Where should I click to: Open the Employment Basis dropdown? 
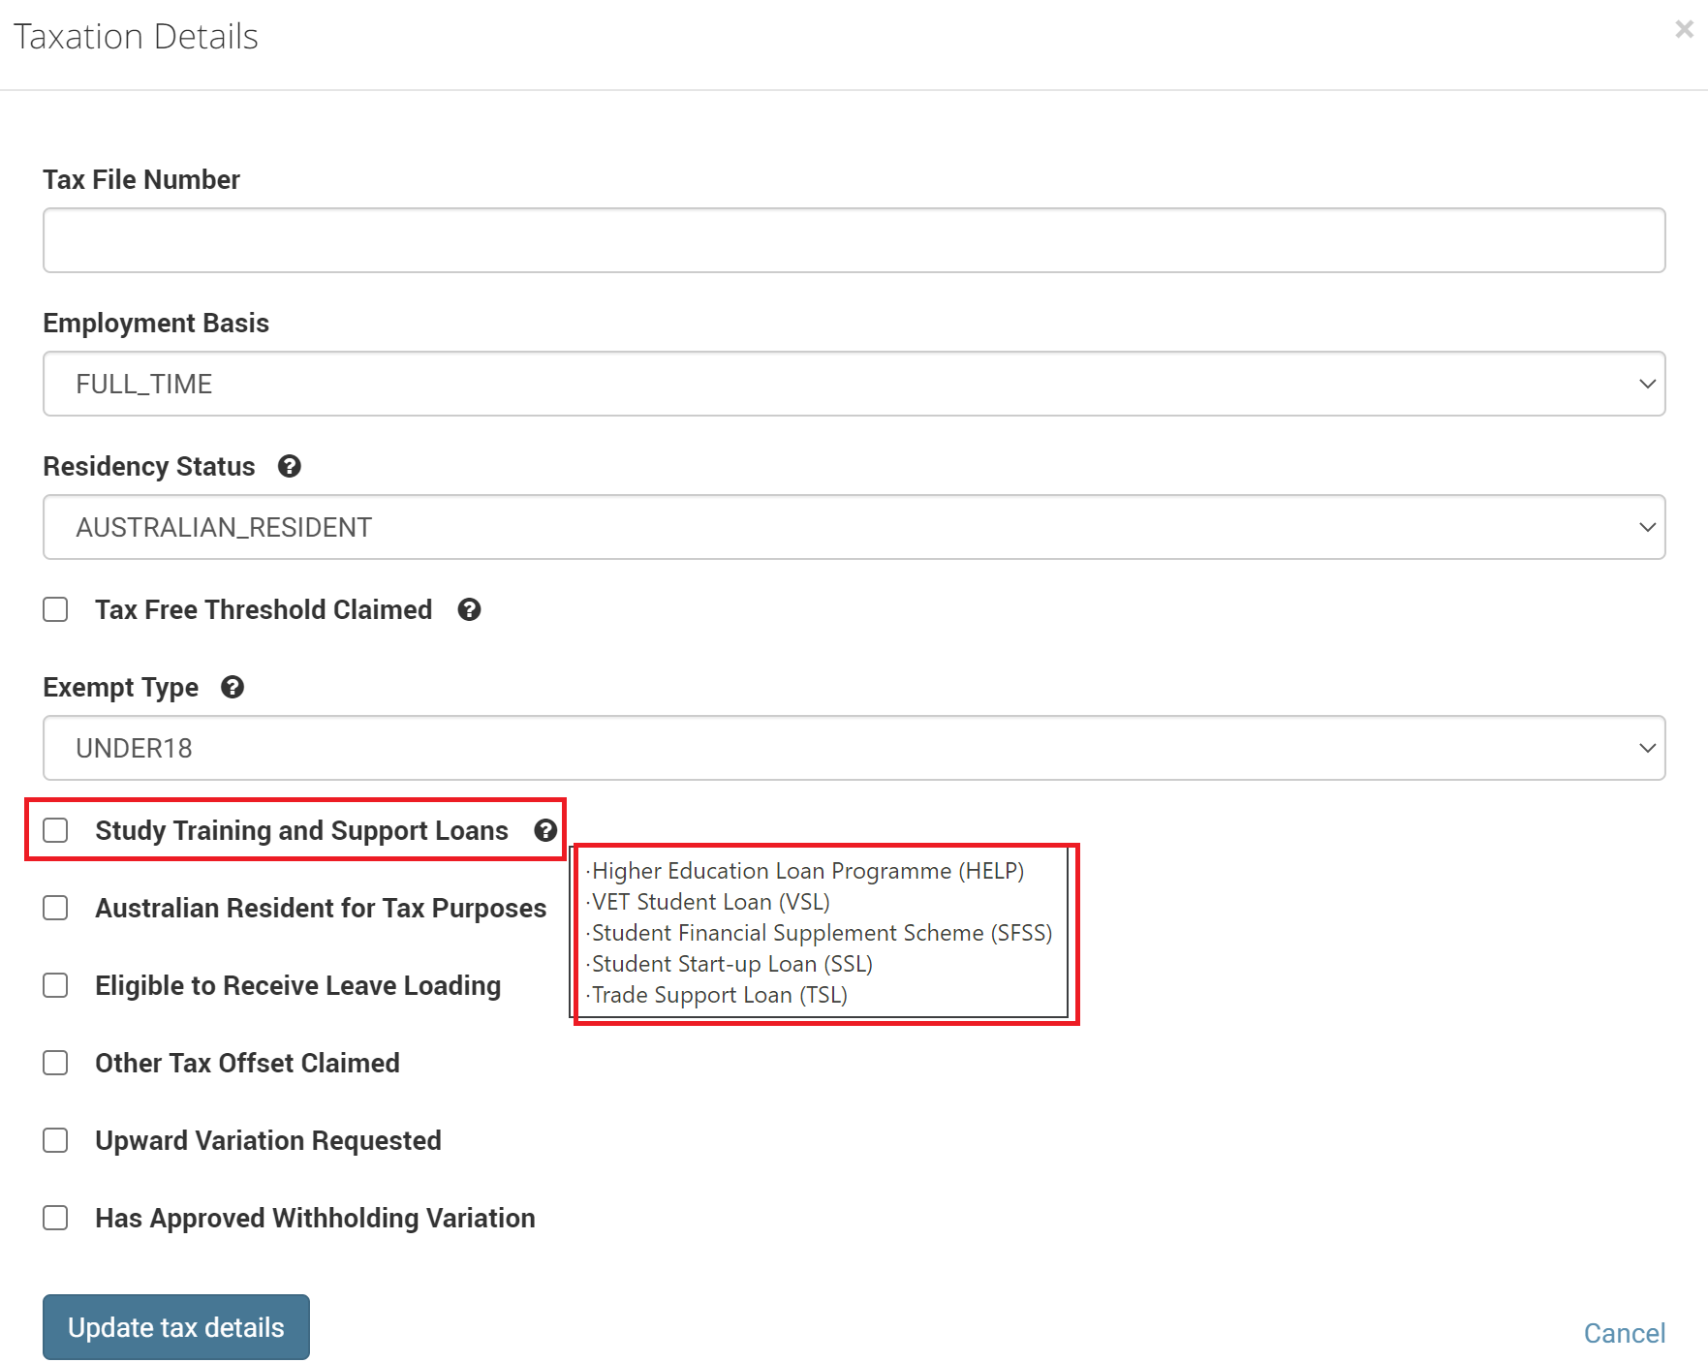click(x=854, y=384)
